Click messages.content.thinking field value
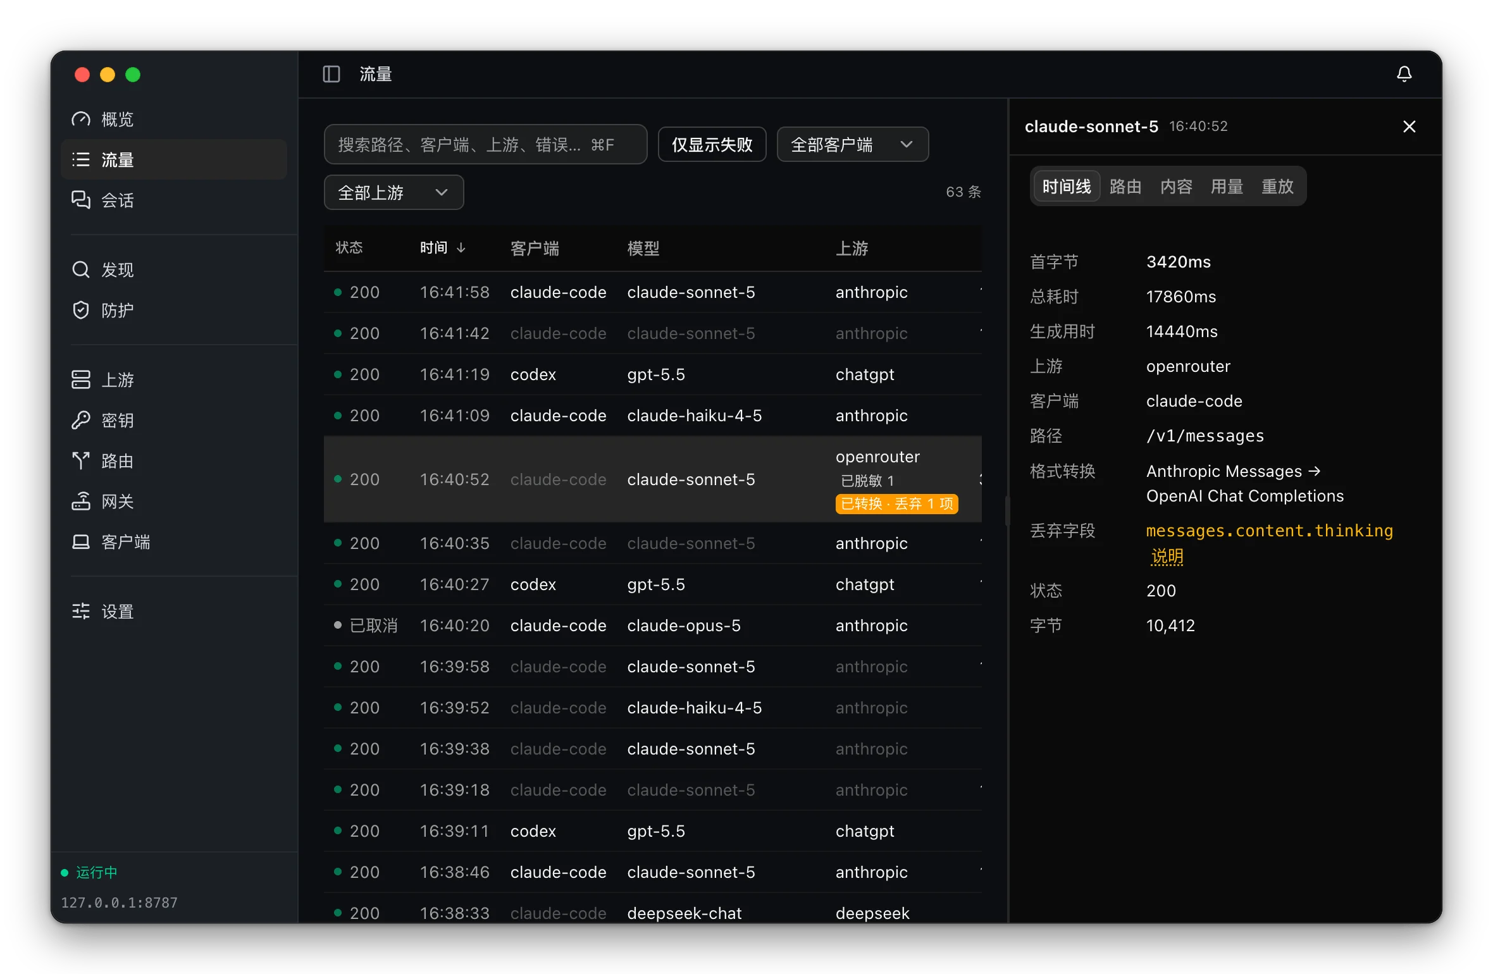 pos(1269,531)
